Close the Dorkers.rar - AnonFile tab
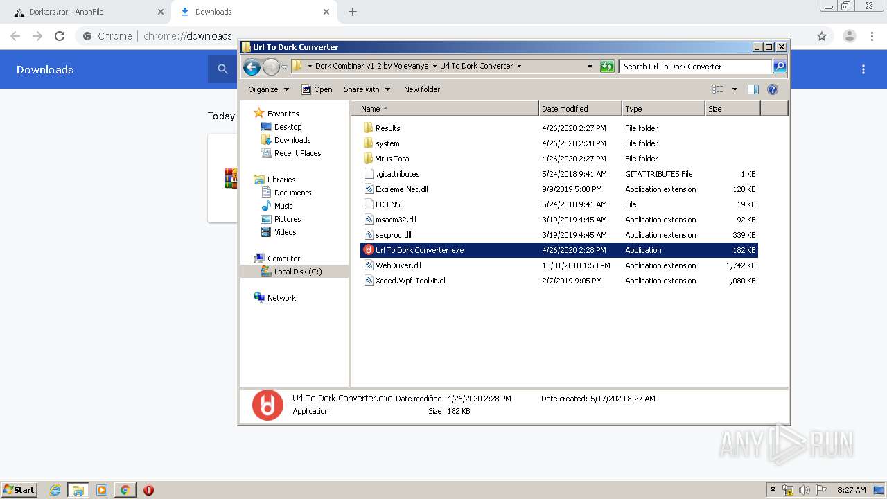Screen dimensions: 887x499 [x=160, y=12]
